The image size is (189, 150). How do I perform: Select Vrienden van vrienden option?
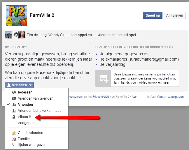(x=37, y=98)
